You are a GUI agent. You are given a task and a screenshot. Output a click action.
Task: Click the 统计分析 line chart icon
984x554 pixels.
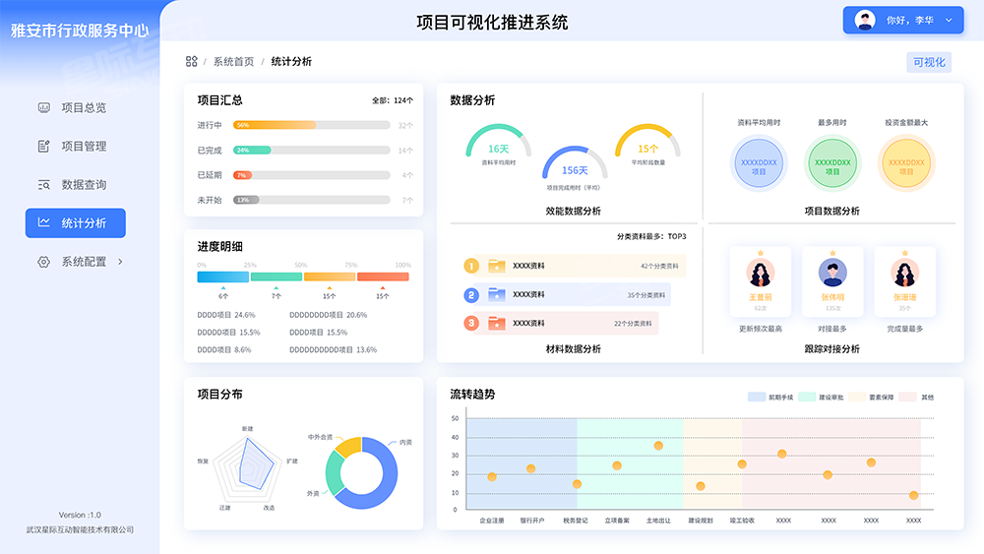click(x=43, y=222)
